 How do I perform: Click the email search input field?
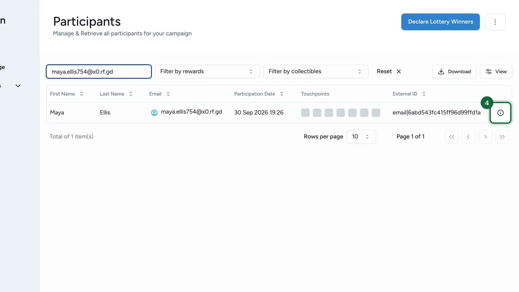pos(99,71)
